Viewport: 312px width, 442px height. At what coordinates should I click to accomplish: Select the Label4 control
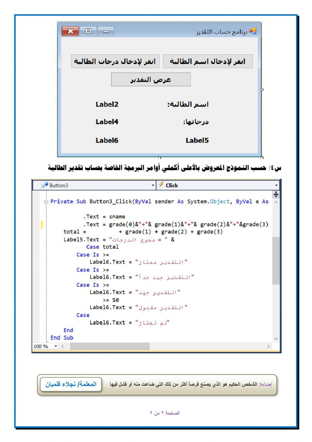point(107,122)
